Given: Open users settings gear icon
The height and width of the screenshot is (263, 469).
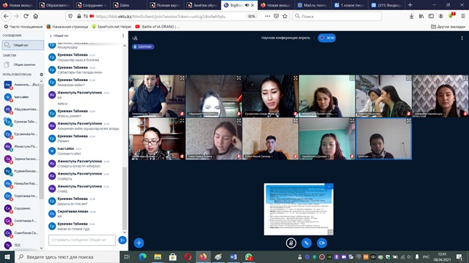Looking at the screenshot, I should point(41,75).
